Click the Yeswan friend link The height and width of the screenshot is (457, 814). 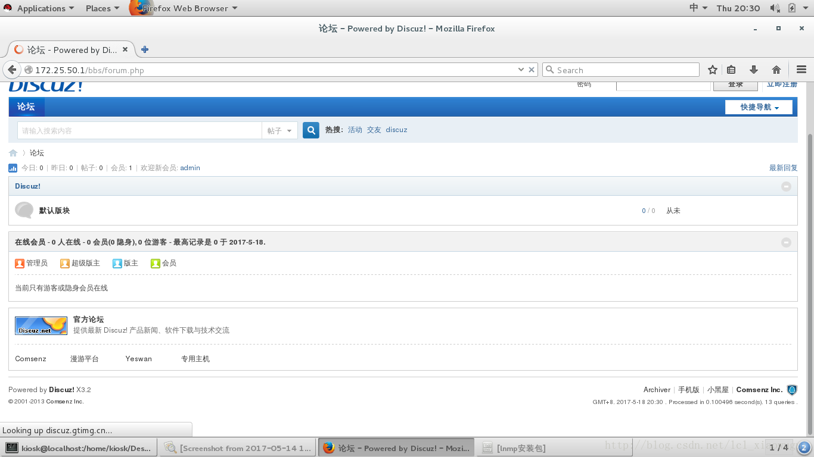(139, 359)
